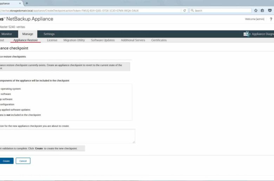Open the help question mark
This screenshot has width=274, height=181.
271,19
